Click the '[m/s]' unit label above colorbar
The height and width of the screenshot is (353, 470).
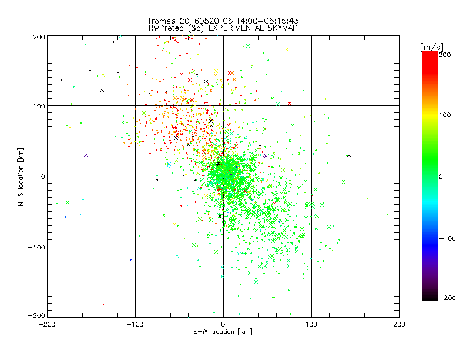[x=431, y=47]
